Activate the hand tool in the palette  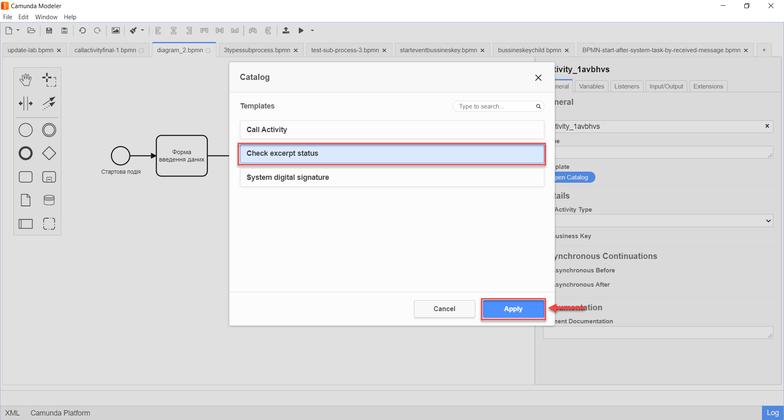coord(26,80)
